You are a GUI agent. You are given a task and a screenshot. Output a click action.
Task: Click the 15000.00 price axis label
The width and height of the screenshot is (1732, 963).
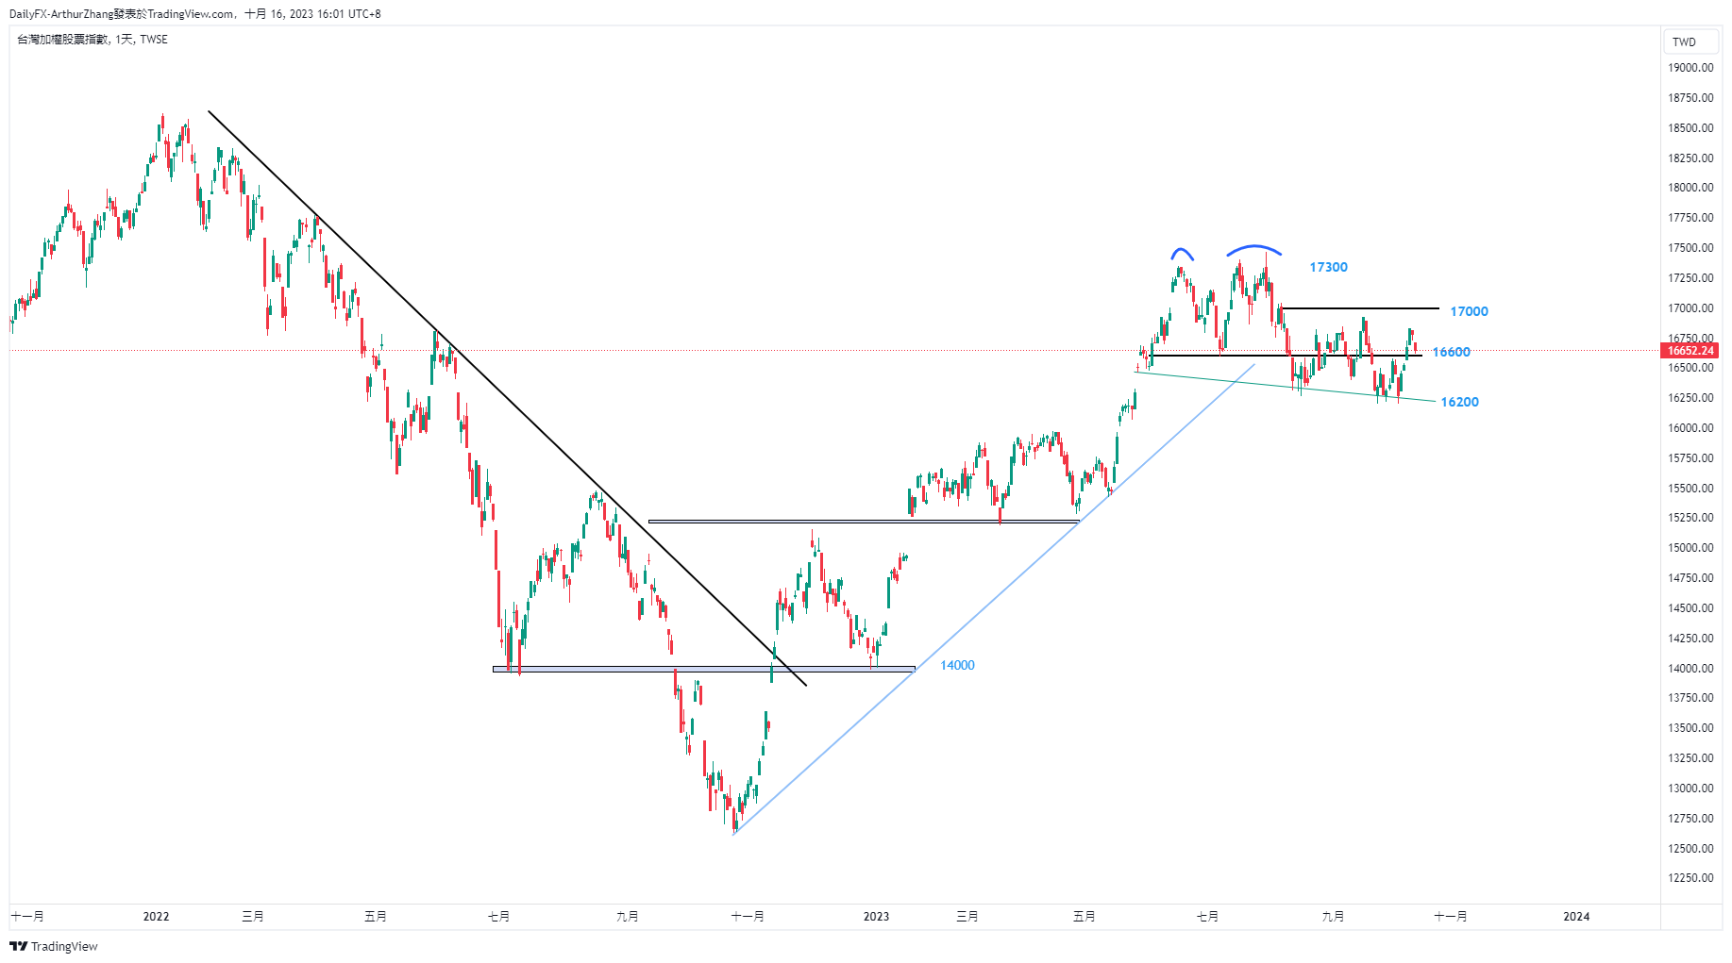coord(1690,548)
